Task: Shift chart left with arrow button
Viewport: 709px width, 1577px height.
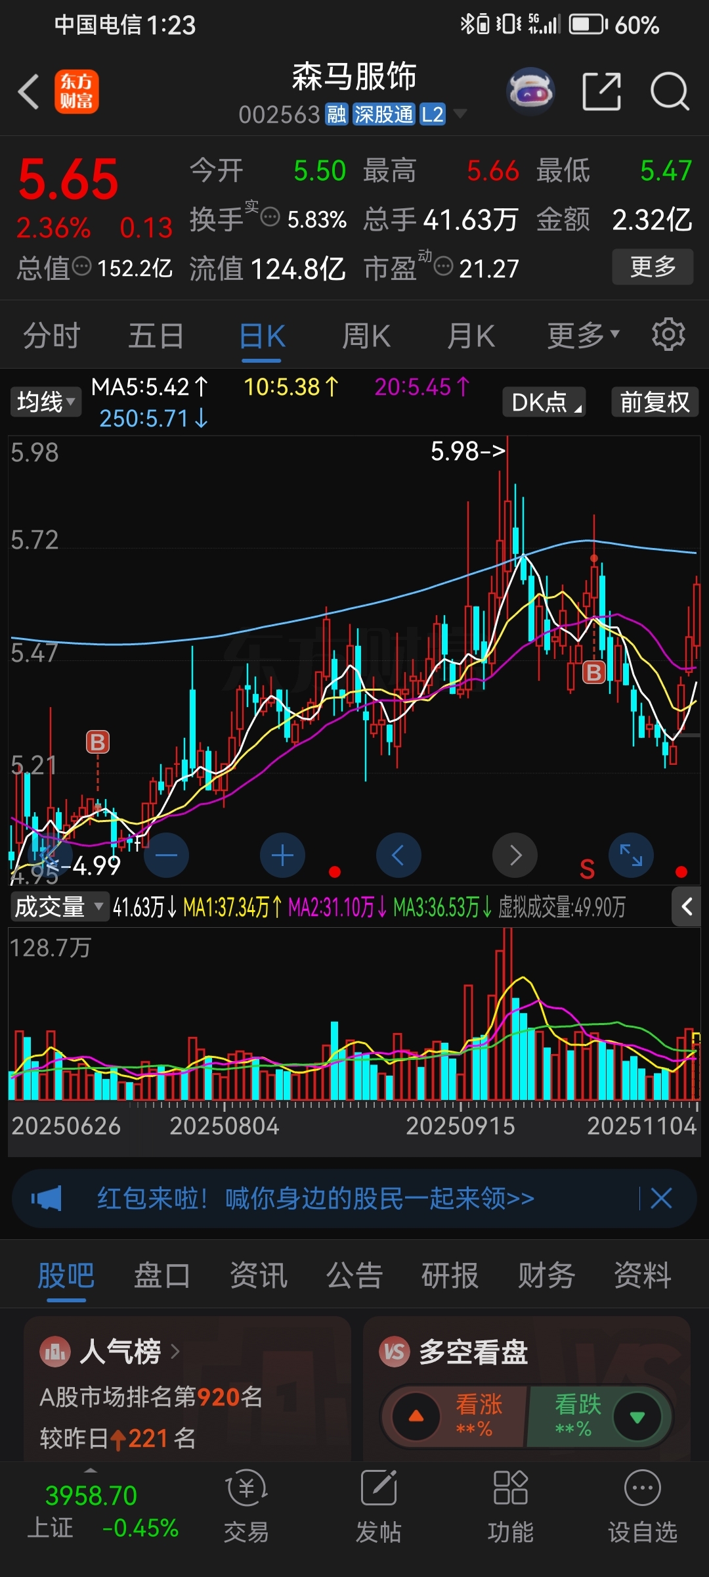Action: point(398,856)
